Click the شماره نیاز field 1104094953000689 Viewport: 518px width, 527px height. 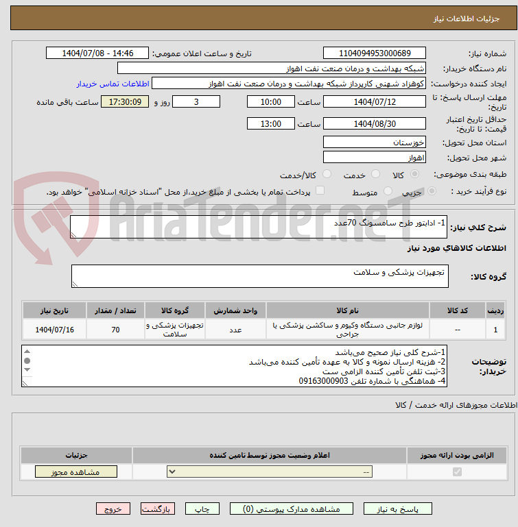pos(375,53)
